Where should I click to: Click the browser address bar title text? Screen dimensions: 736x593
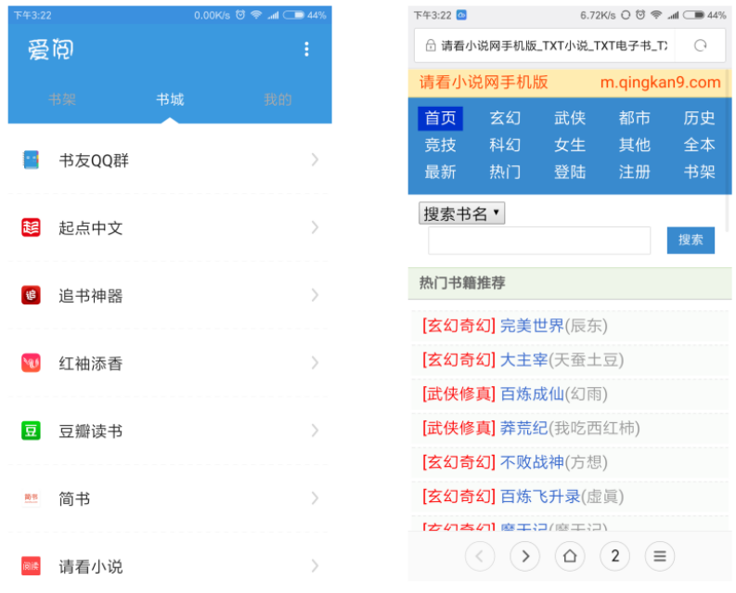[x=554, y=45]
